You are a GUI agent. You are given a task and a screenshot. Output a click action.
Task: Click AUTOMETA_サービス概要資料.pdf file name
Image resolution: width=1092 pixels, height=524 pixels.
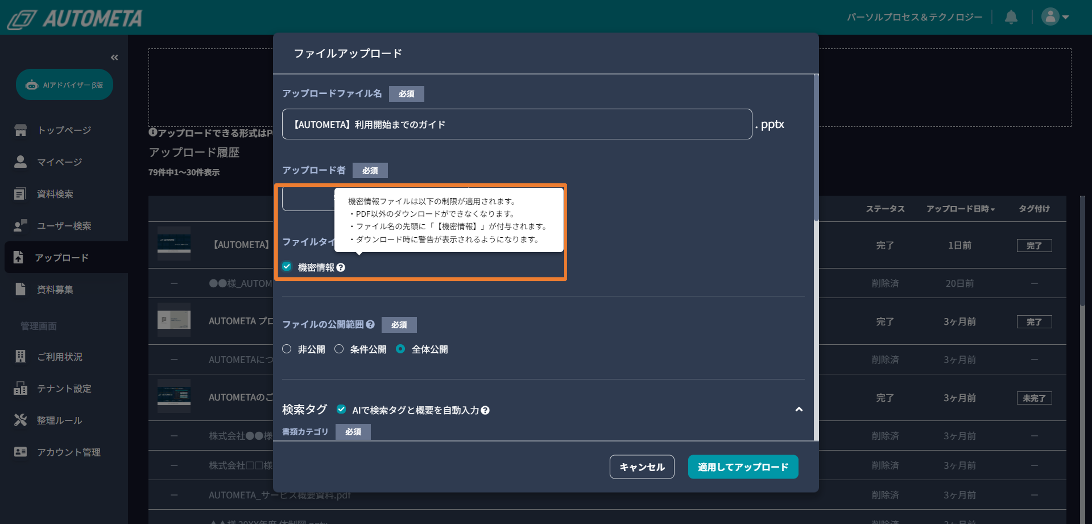coord(279,495)
